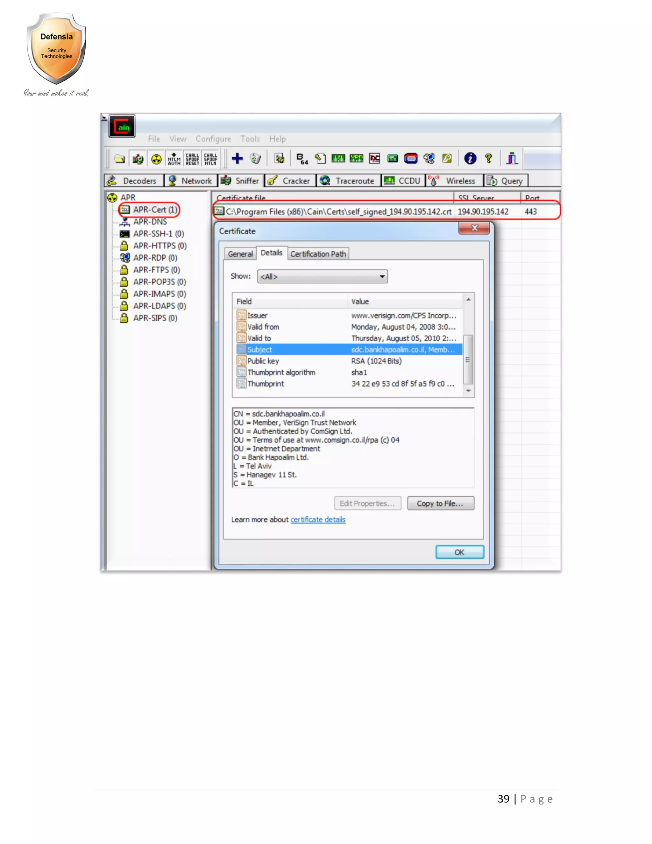
Task: Click the configure dialog icon after the recycle bin
Action: coord(279,158)
